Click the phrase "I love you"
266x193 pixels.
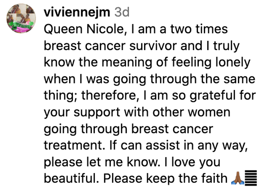[x=188, y=162]
